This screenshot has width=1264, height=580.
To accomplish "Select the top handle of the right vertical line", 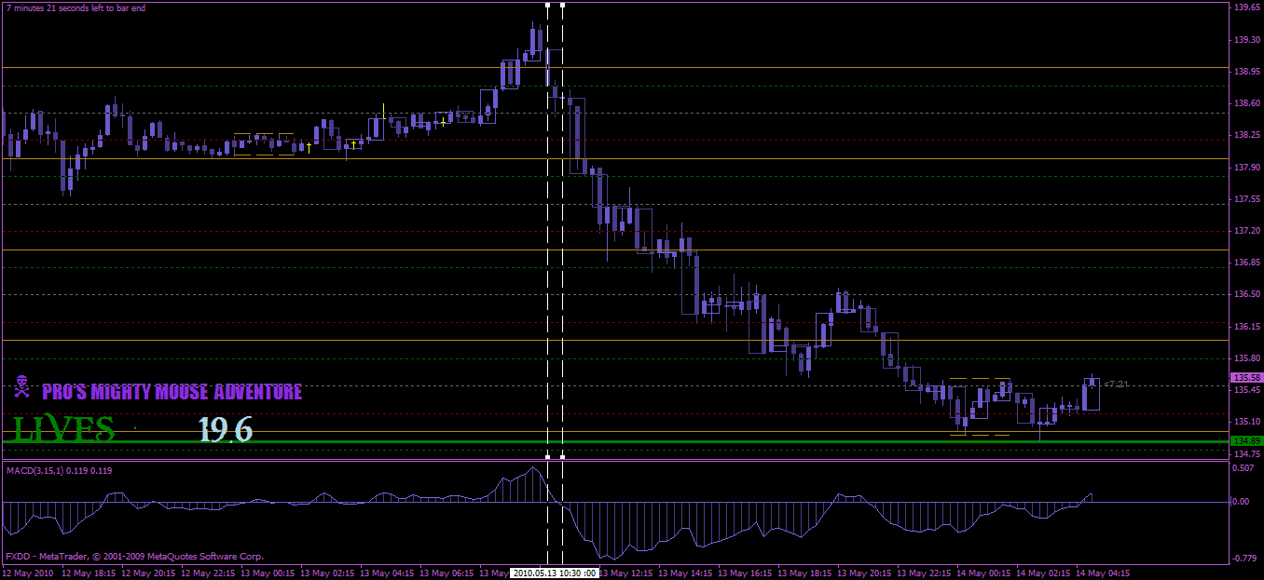I will tap(562, 5).
